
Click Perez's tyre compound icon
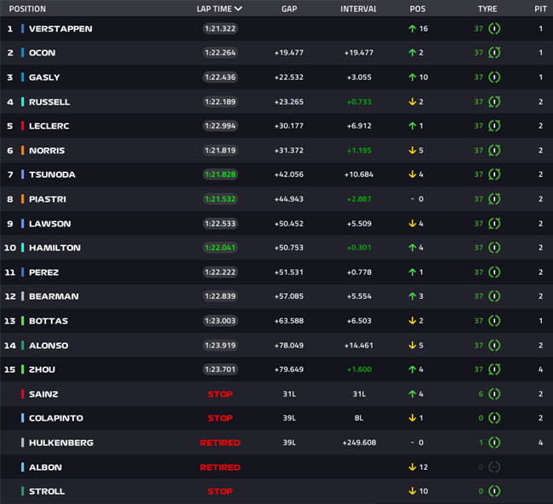(x=494, y=272)
